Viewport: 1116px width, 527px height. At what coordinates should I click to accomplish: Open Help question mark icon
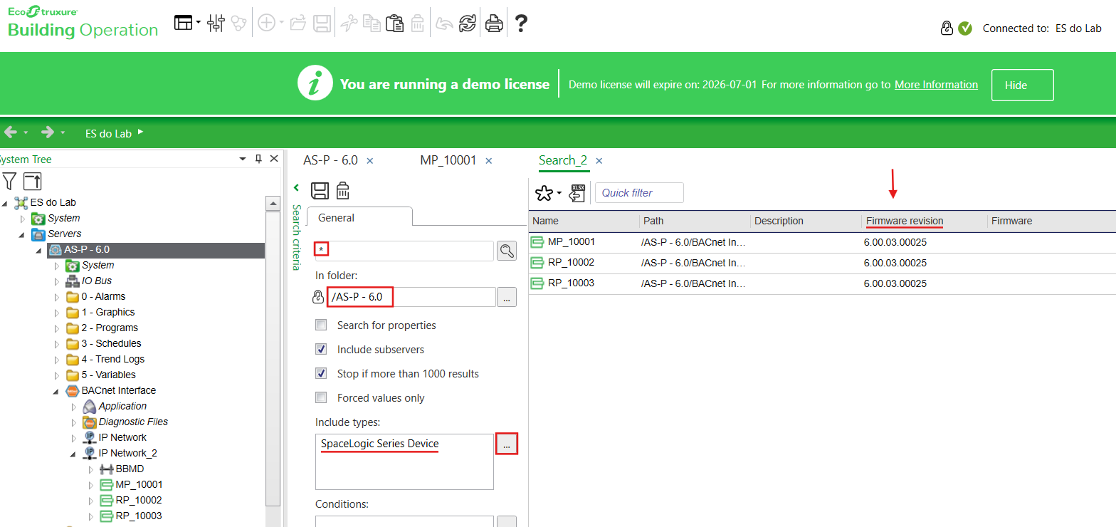click(521, 24)
